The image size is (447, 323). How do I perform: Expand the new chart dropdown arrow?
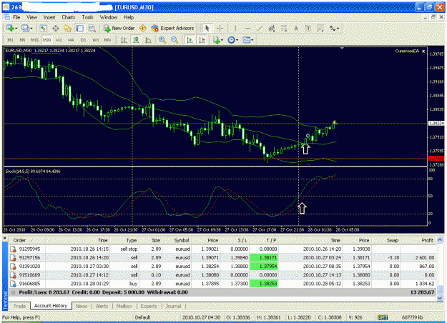(16, 29)
